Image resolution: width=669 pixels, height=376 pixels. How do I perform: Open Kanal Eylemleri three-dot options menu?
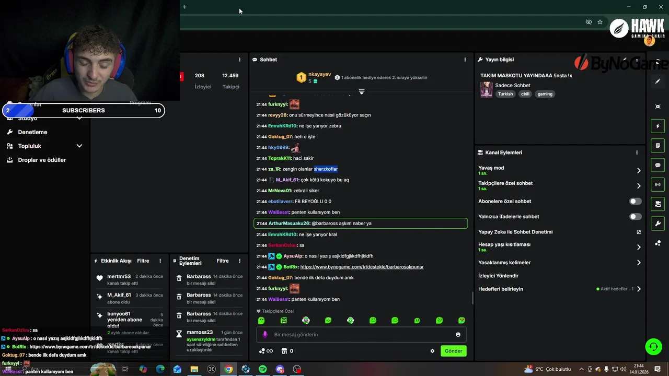[637, 152]
